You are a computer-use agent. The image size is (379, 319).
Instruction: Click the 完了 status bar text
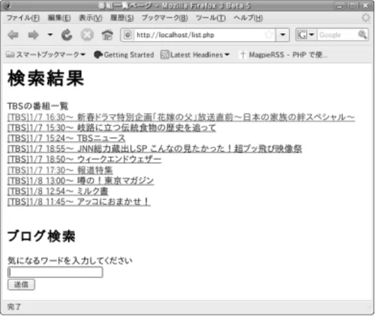[x=14, y=307]
